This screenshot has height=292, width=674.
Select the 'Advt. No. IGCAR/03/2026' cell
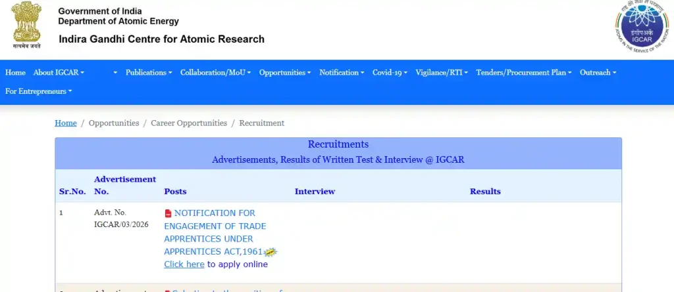[x=121, y=219]
